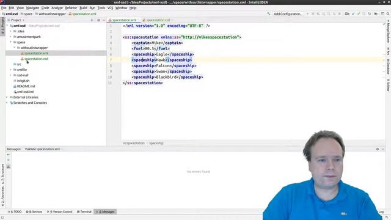Open the Navigate menu
391x220 pixels.
pos(32,8)
